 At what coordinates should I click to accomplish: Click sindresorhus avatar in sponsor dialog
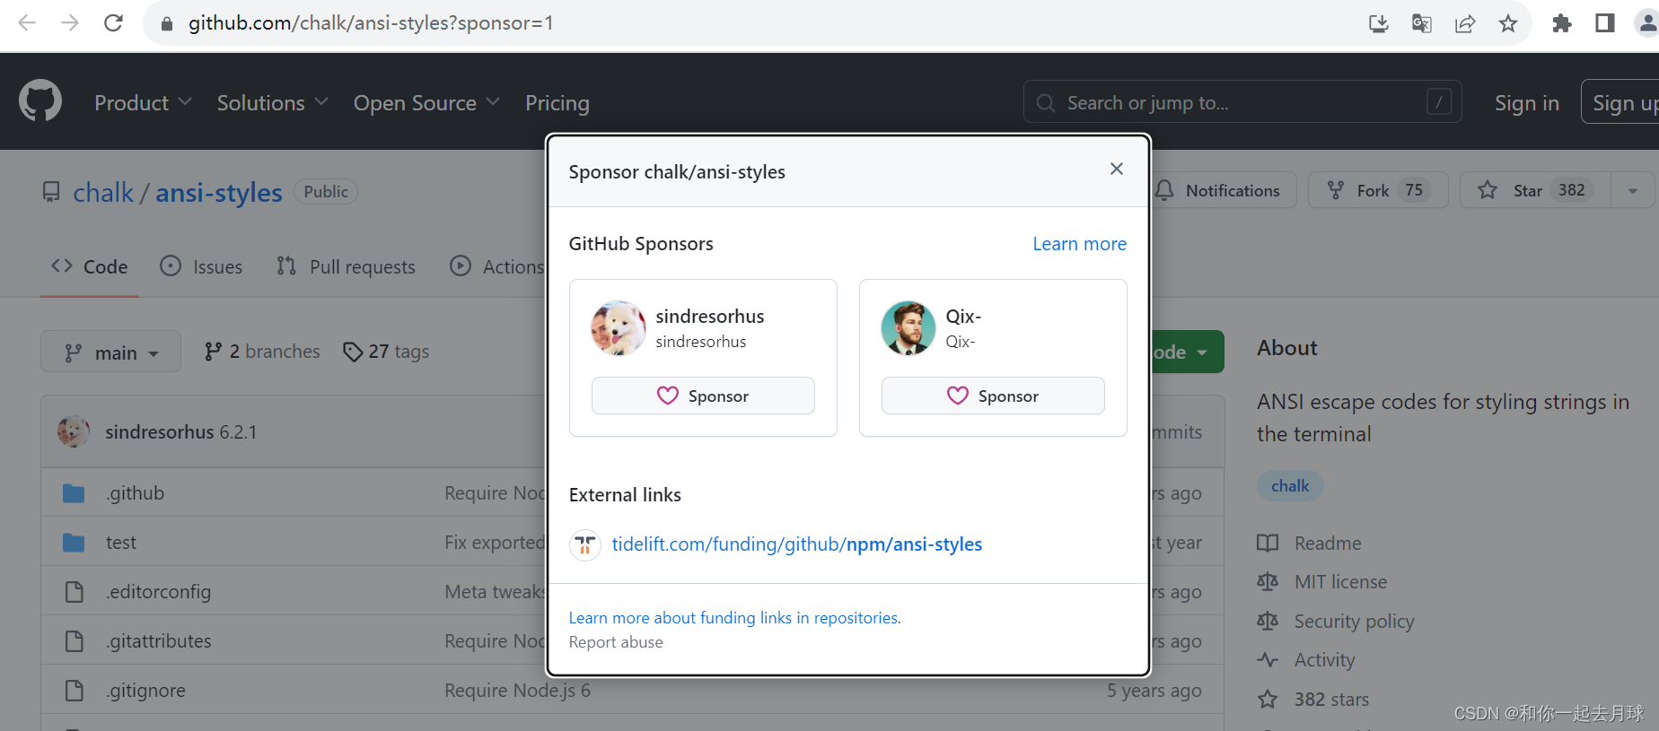click(618, 327)
